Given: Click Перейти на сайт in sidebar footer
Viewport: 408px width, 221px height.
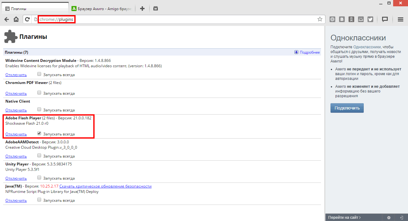Looking at the screenshot, I should [344, 218].
